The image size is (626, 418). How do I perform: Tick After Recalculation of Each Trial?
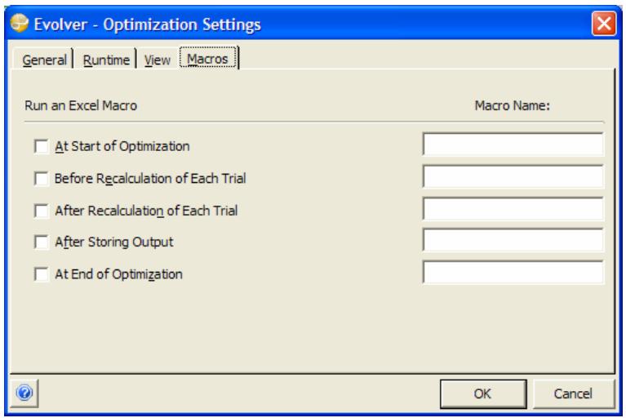(x=41, y=211)
